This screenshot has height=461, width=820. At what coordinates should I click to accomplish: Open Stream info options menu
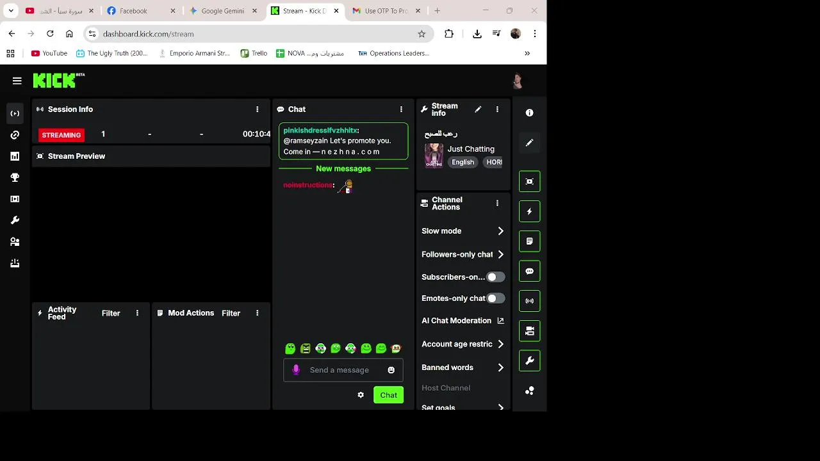tap(497, 109)
